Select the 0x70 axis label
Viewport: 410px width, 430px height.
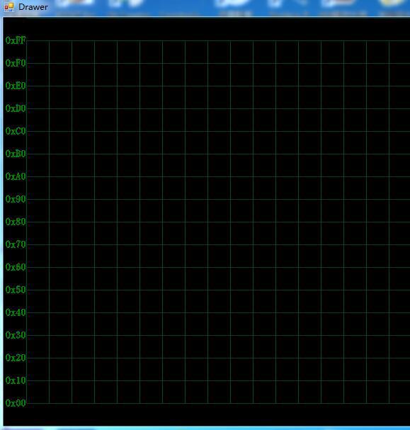tap(16, 244)
